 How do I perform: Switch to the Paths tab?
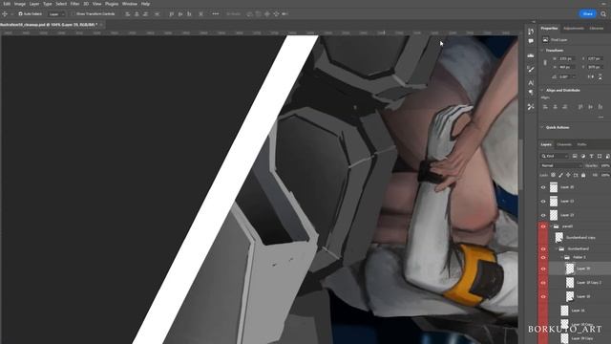click(x=581, y=144)
